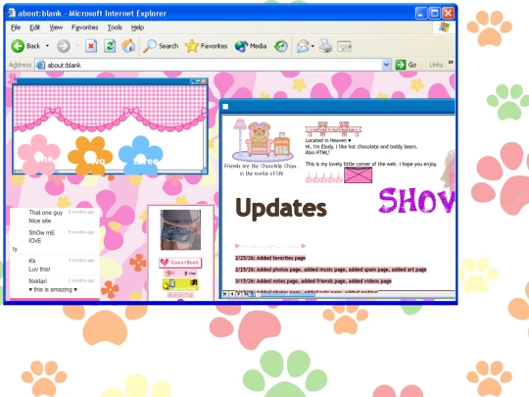Select '2/25/26: Added favorites page' line

(x=270, y=258)
